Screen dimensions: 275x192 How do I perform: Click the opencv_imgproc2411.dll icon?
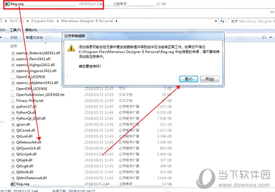[13, 71]
